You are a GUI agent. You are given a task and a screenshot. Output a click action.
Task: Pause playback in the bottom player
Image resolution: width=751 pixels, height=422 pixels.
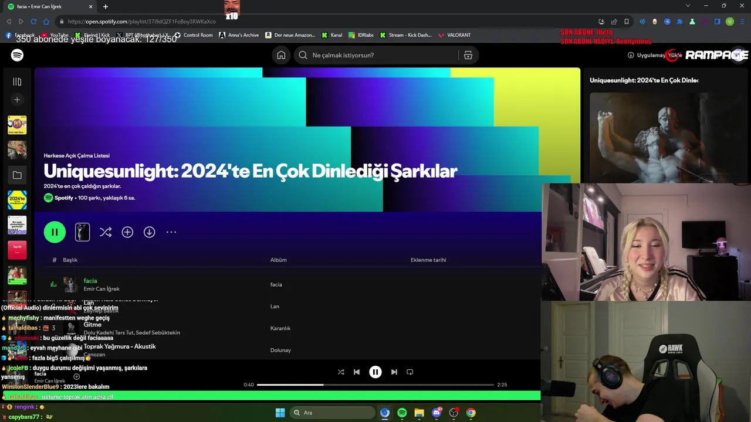tap(375, 372)
